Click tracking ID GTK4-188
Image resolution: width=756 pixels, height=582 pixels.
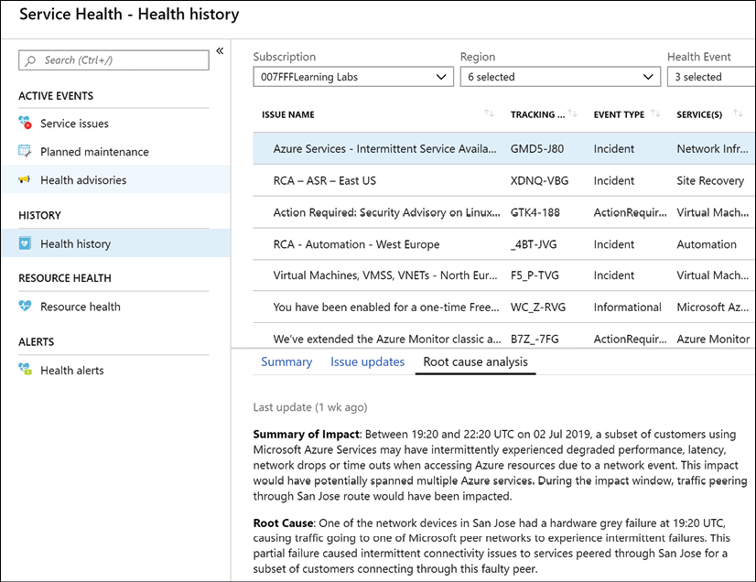click(535, 212)
